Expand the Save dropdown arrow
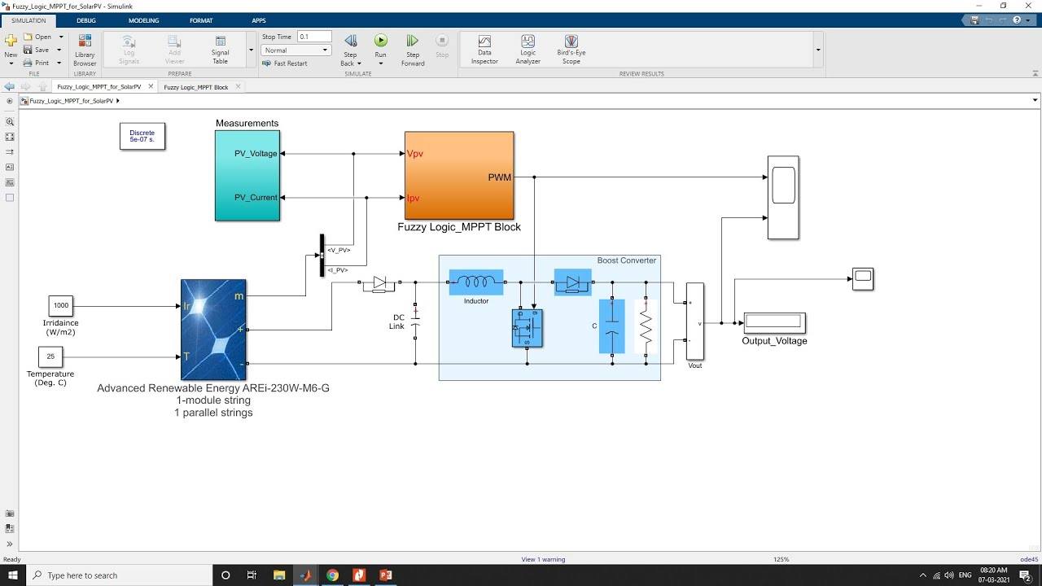 point(60,50)
